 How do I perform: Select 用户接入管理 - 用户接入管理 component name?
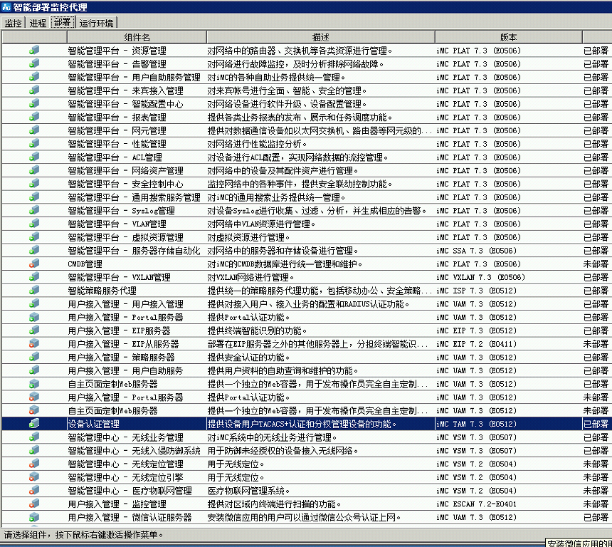point(125,304)
